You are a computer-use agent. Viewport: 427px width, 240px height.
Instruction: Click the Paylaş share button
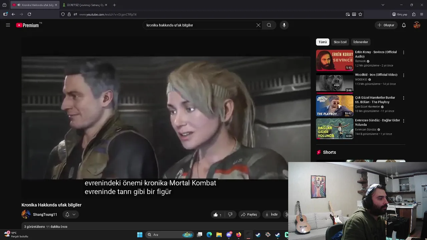(249, 215)
